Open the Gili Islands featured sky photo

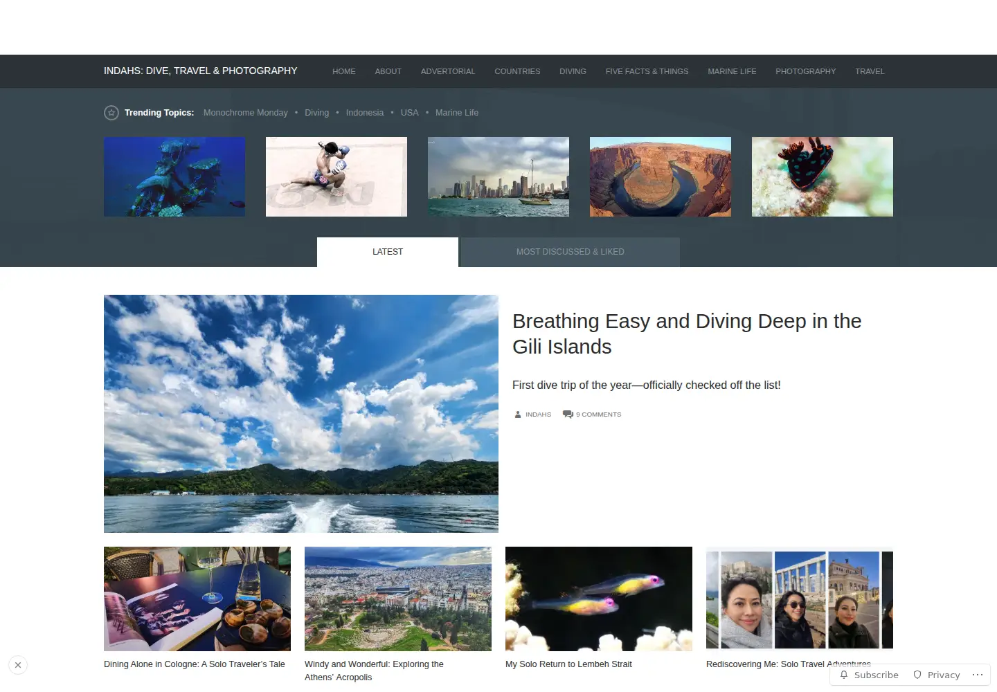[301, 414]
